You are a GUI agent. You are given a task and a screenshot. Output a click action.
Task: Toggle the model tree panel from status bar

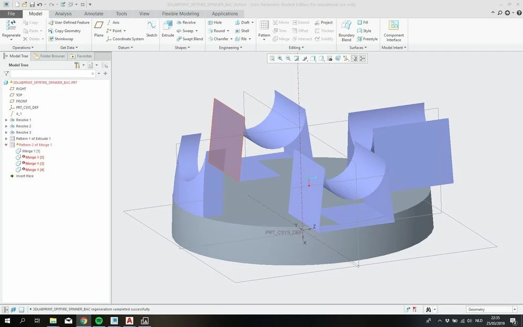coord(6,309)
